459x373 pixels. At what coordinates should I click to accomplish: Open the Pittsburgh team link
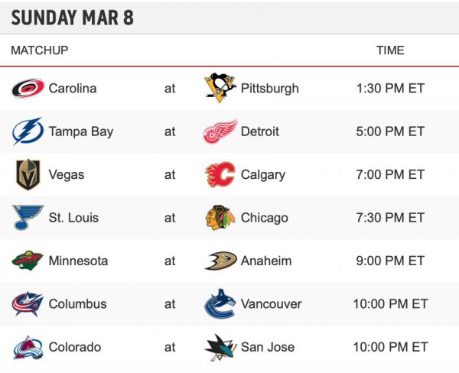[269, 89]
